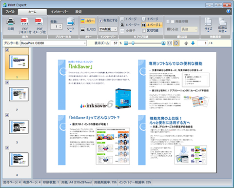Image resolution: width=234 pixels, height=188 pixels.
Task: Open help via the blue question mark icon
Action: pos(228,11)
